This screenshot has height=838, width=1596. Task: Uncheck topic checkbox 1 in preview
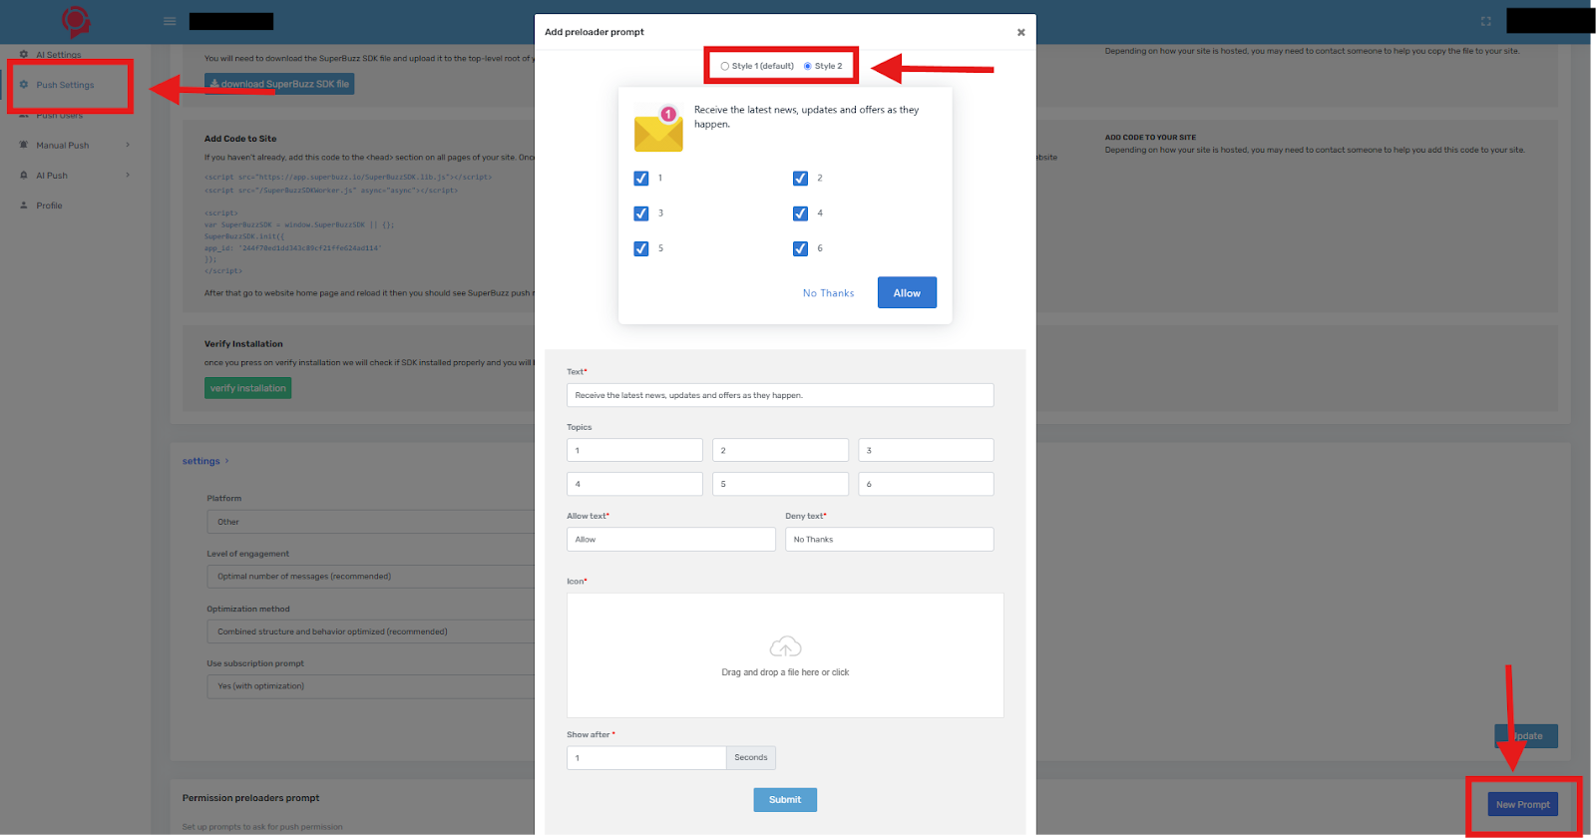(641, 179)
